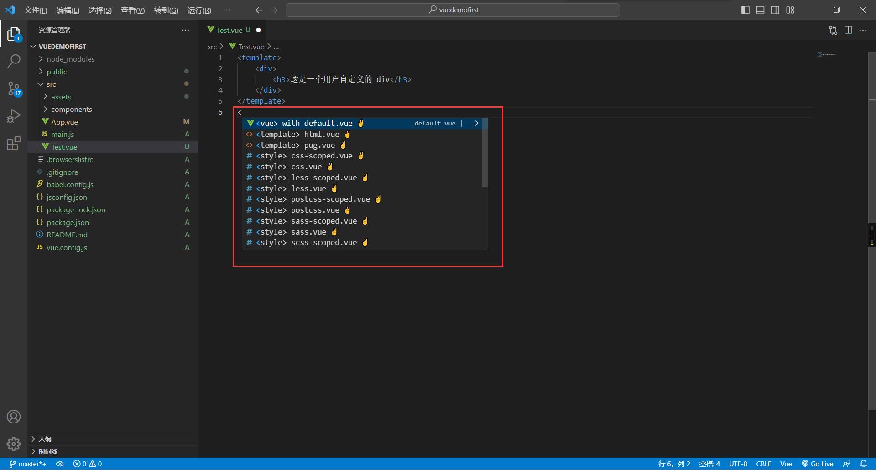
Task: Toggle primary side bar layout icon
Action: point(746,10)
